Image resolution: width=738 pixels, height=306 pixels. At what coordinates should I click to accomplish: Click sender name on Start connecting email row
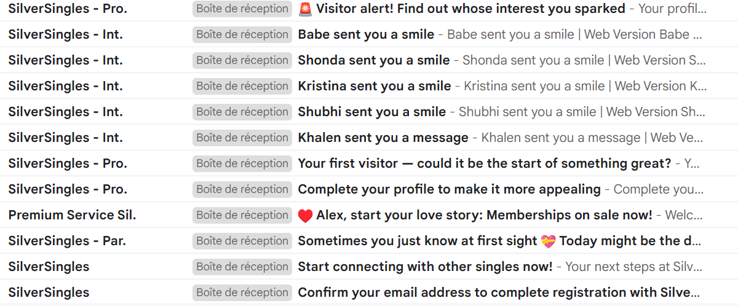pos(49,267)
